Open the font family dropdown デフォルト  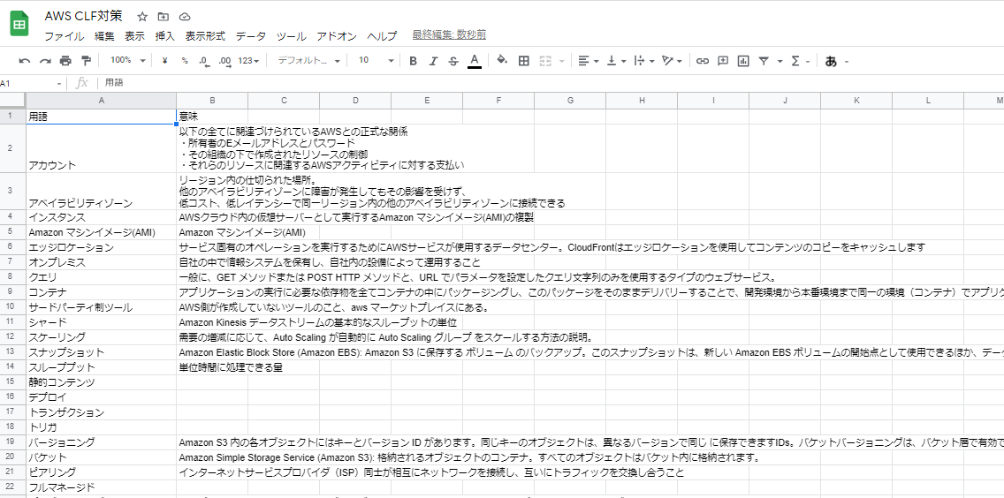[x=309, y=60]
